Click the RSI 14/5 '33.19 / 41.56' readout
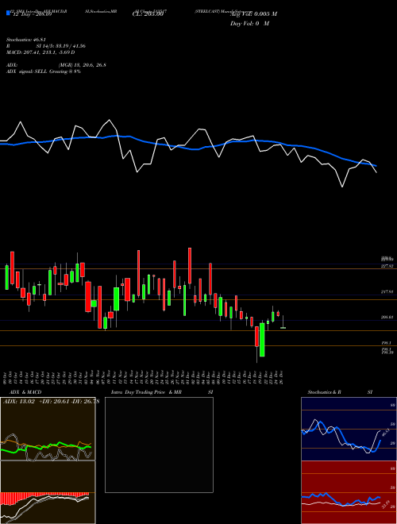This screenshot has width=397, height=524. [69, 46]
